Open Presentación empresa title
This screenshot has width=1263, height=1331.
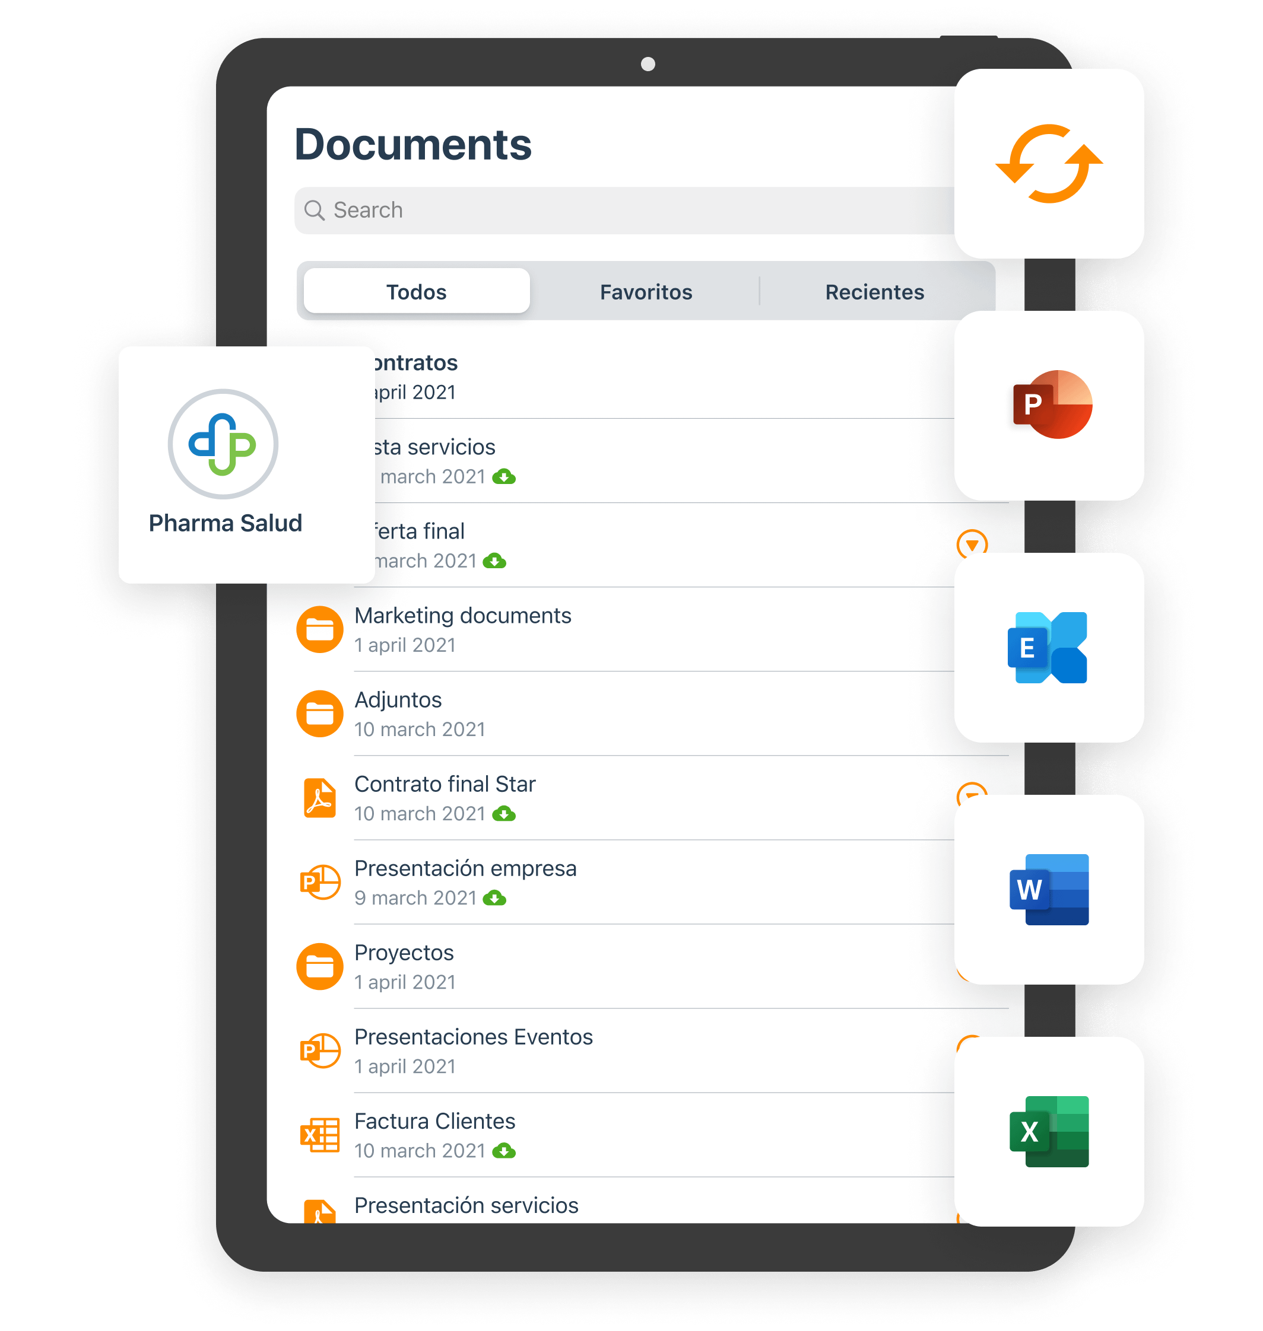point(465,869)
